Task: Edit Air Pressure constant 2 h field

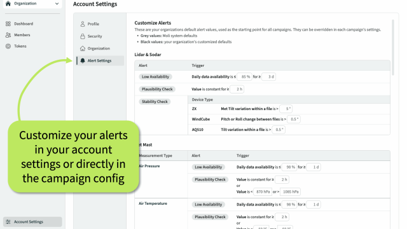Action: coord(282,179)
